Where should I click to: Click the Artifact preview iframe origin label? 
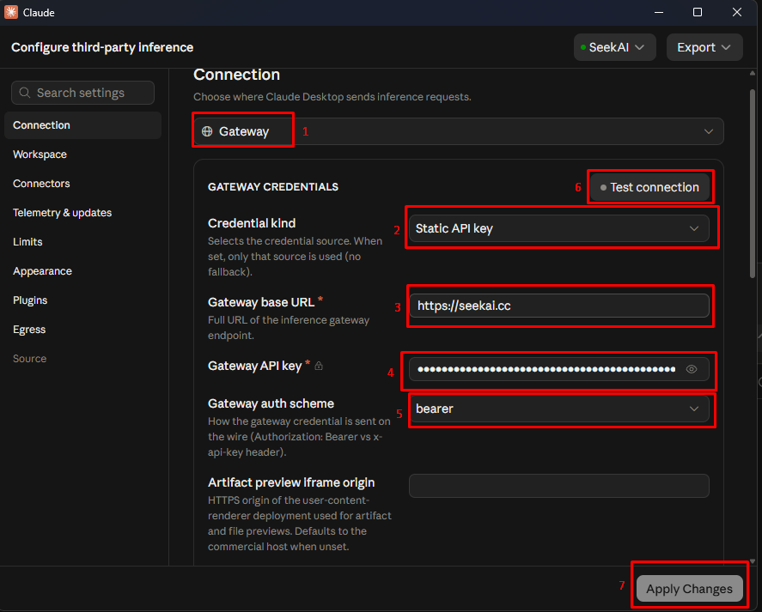pos(291,482)
